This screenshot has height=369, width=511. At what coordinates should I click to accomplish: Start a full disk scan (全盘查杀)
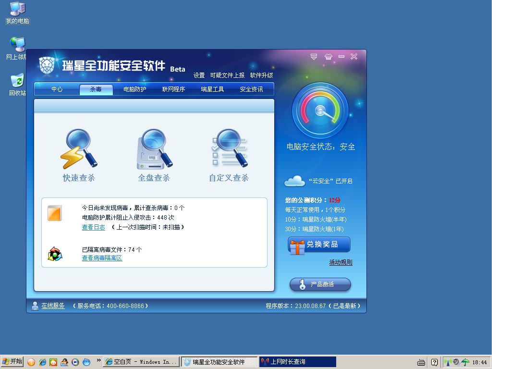coord(154,155)
